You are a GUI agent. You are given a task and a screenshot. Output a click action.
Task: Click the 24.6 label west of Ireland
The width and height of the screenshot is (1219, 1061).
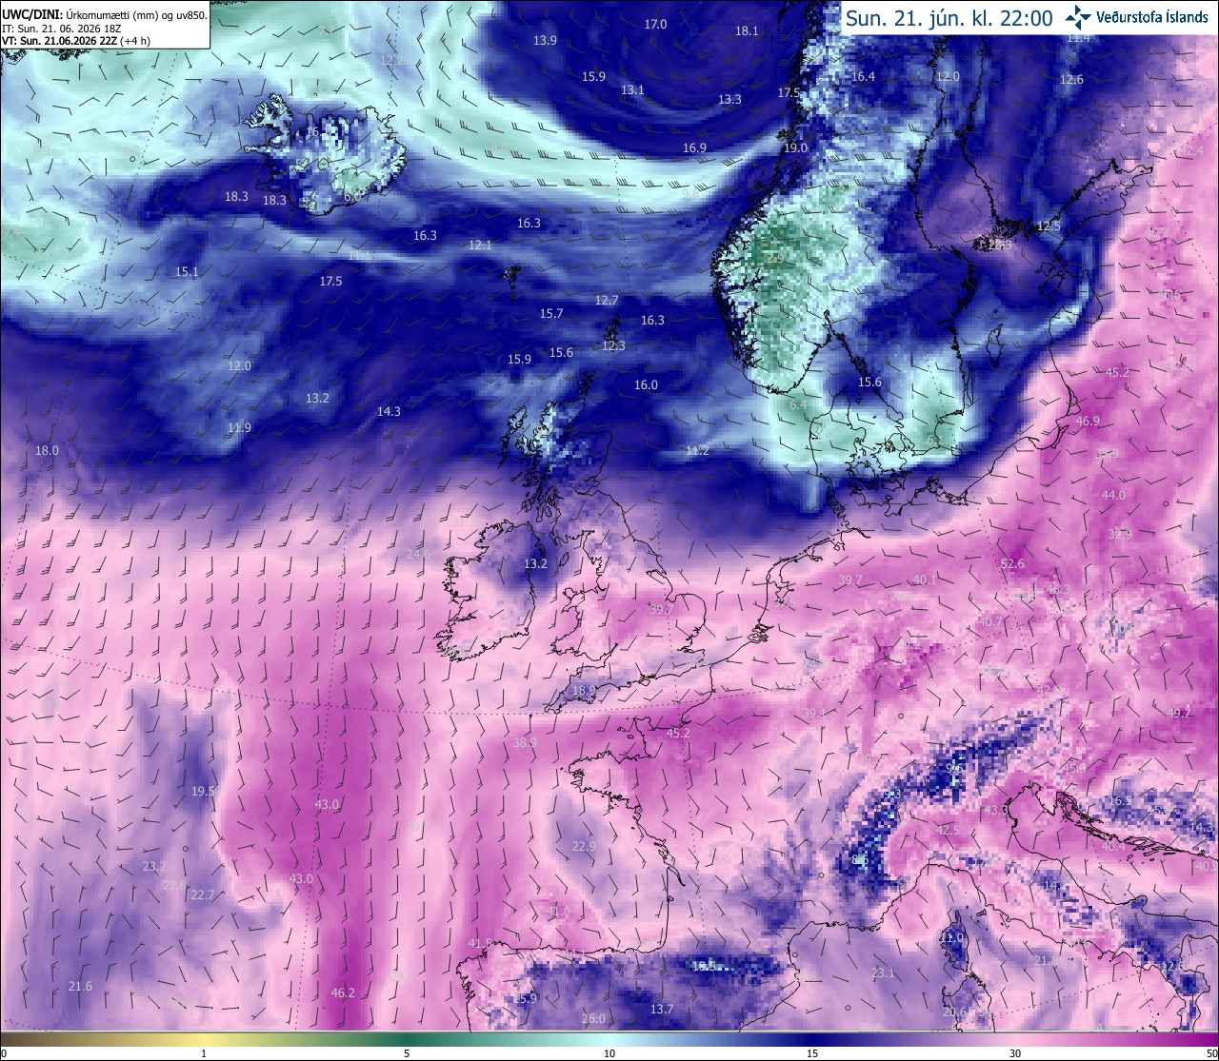[418, 555]
